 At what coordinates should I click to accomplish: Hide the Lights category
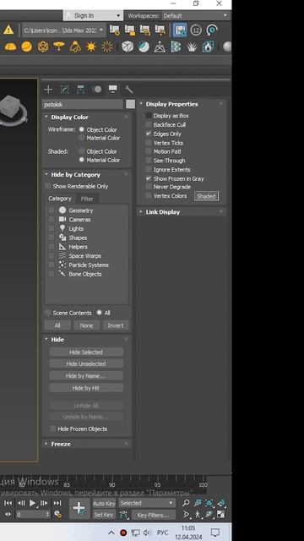point(52,228)
